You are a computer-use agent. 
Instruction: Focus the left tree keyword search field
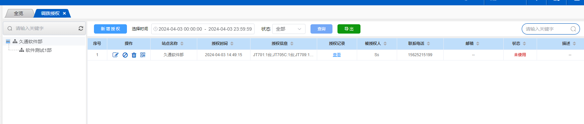45,28
